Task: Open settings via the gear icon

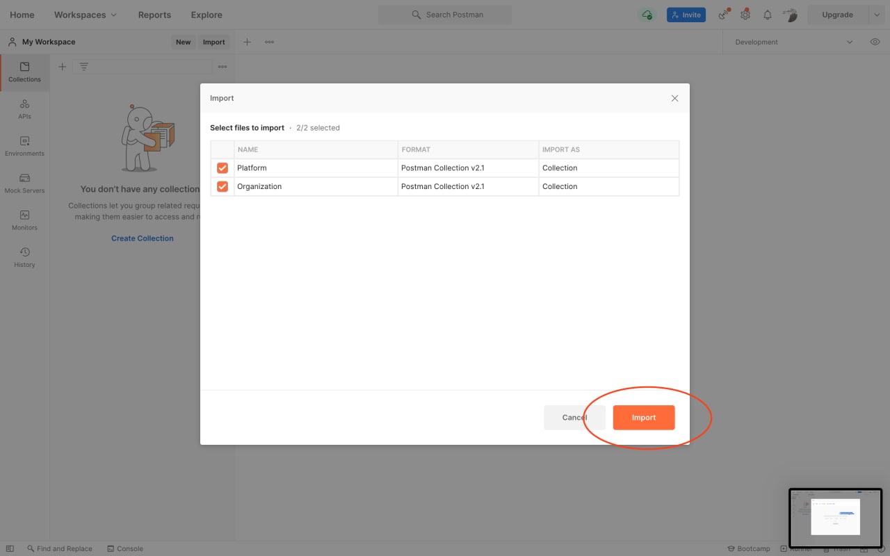Action: pos(745,15)
